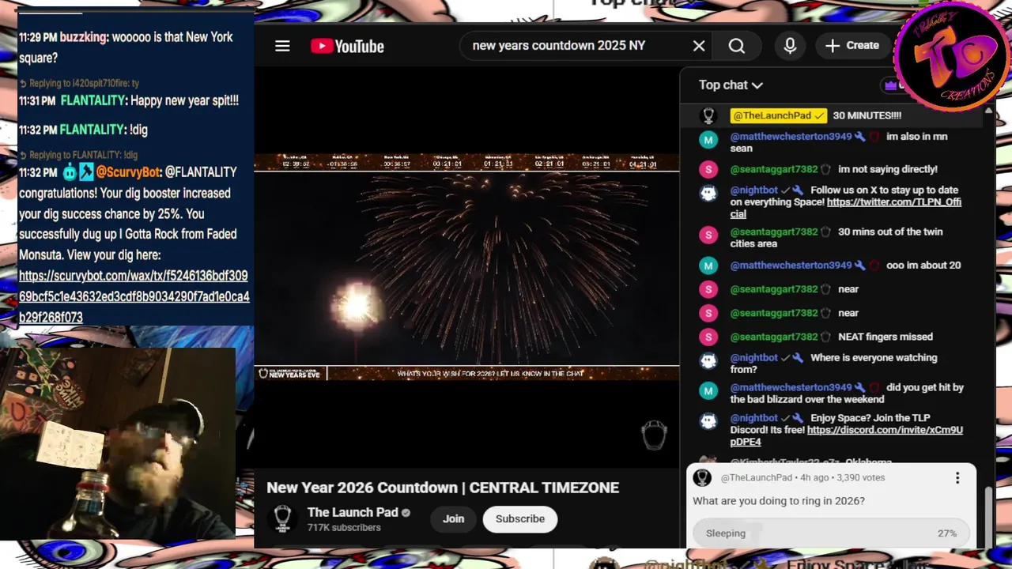Expand the Top chat dropdown

pos(731,85)
